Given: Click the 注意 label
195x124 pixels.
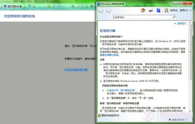Looking at the screenshot, I should 102,59.
